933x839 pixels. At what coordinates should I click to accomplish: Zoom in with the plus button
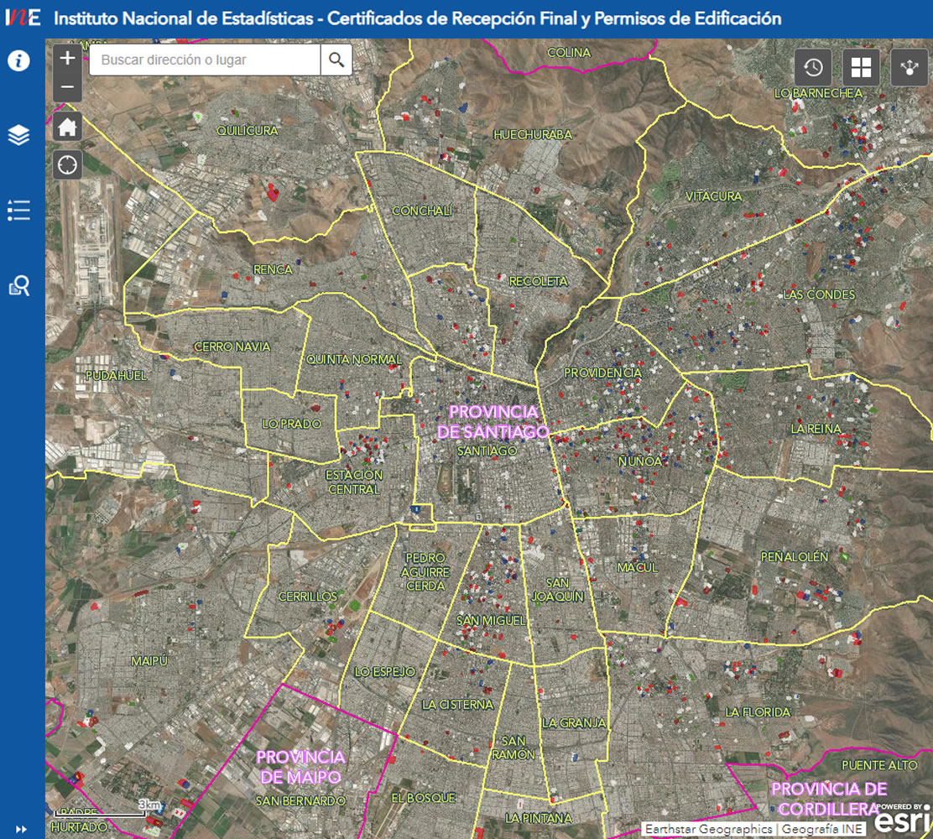coord(68,59)
